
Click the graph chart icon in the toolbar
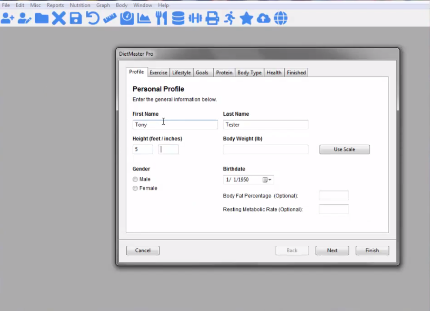(x=144, y=18)
